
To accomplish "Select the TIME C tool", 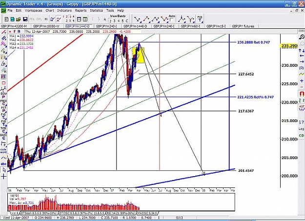I will tap(3, 130).
